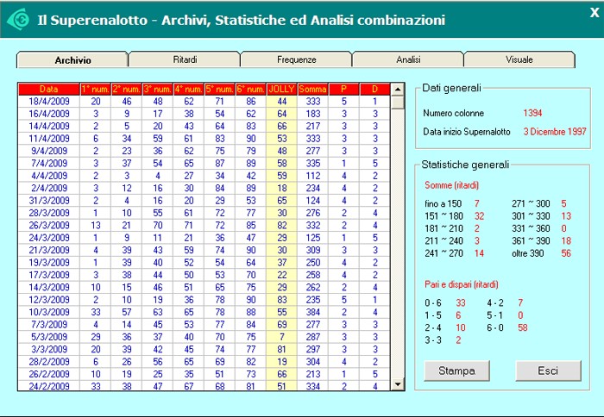Screen dimensions: 604x417
Task: Click the 'oltre 390' sum range label
Action: coord(528,253)
